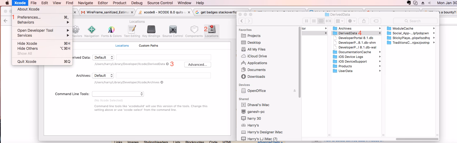Viewport: 457px width, 143px height.
Task: Select the Social_App folder in DerivedData
Action: point(411,33)
